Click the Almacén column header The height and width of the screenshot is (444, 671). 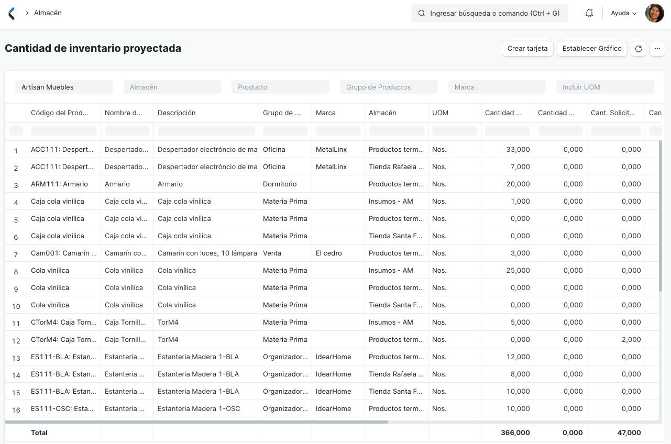pyautogui.click(x=397, y=113)
